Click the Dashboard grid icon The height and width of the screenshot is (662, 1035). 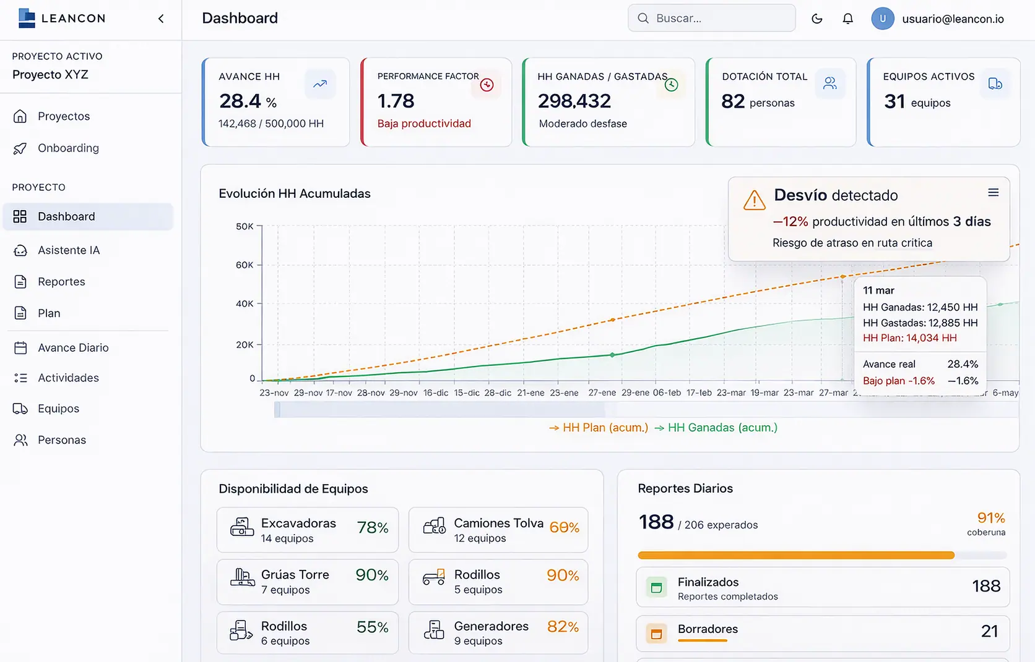pos(20,216)
